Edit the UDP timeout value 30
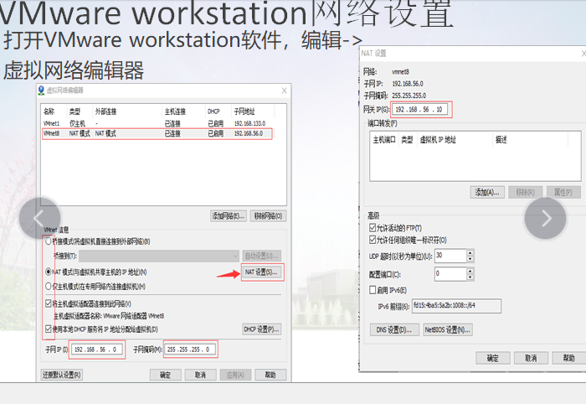The image size is (586, 404). pos(450,256)
